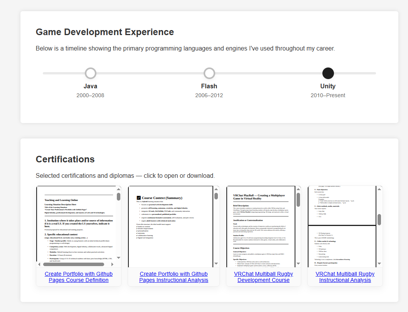408x312 pixels.
Task: Click the Java timeline marker circle
Action: [90, 73]
